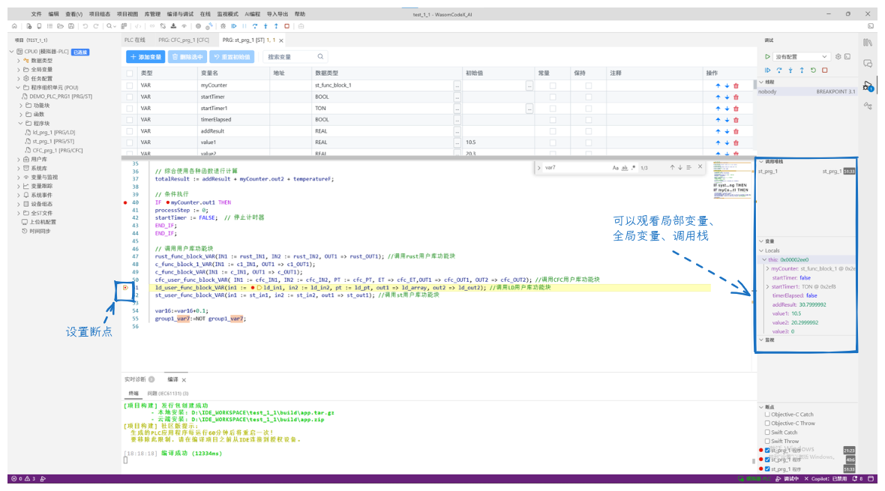Viewport: 885px width, 491px height.
Task: Open the 编译与调试 menu
Action: [180, 14]
